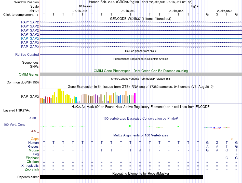Click the Layered H3K27Ac track label
The image size is (242, 183).
tap(17, 110)
